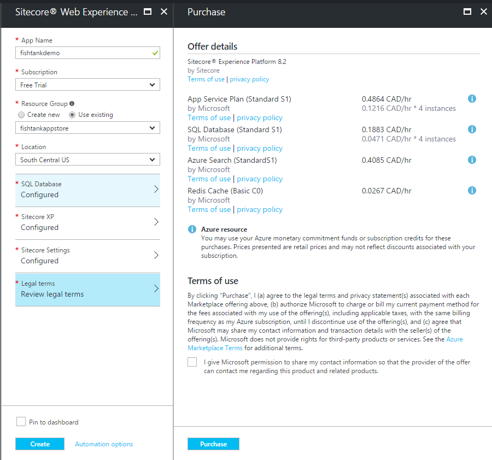
Task: Open Sitecore Experience Platform Terms of use link
Action: pos(206,79)
